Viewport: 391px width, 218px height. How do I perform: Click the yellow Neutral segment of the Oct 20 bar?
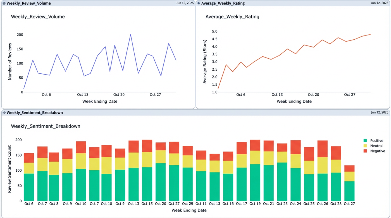pos(161,157)
